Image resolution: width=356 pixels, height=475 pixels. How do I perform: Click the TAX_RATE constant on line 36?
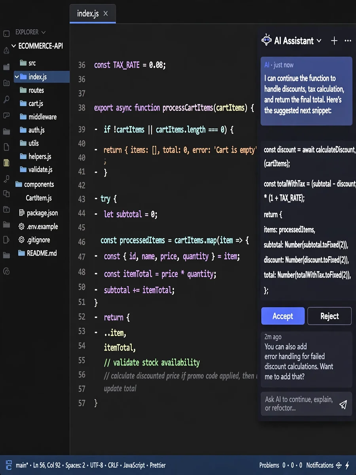(x=127, y=65)
